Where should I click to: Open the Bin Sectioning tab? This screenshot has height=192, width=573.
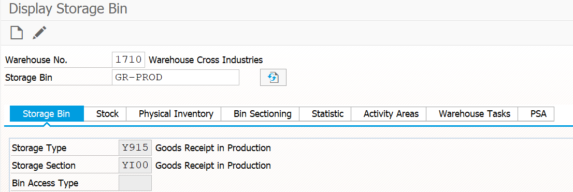coord(262,114)
